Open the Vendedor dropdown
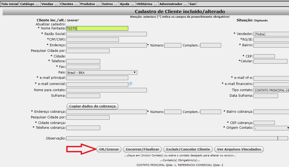Viewport: 289px width, 167px height. point(271,34)
